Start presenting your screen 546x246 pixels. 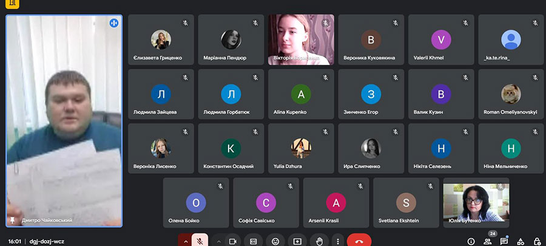click(x=297, y=241)
